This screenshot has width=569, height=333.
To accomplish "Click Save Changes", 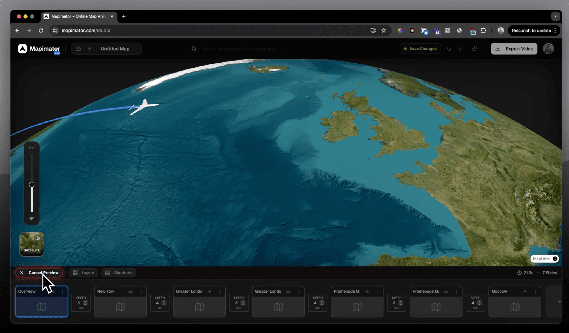I will pos(420,49).
